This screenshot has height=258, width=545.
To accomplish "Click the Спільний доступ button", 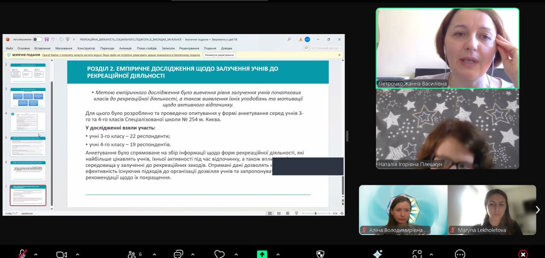I will (x=326, y=48).
